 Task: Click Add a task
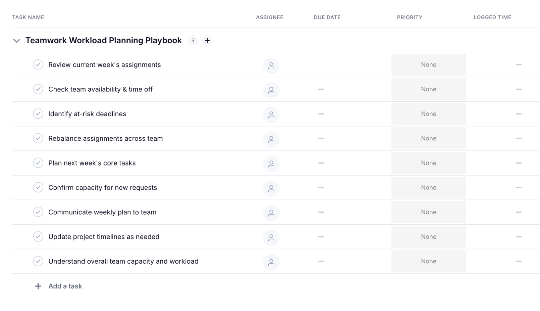pos(65,286)
